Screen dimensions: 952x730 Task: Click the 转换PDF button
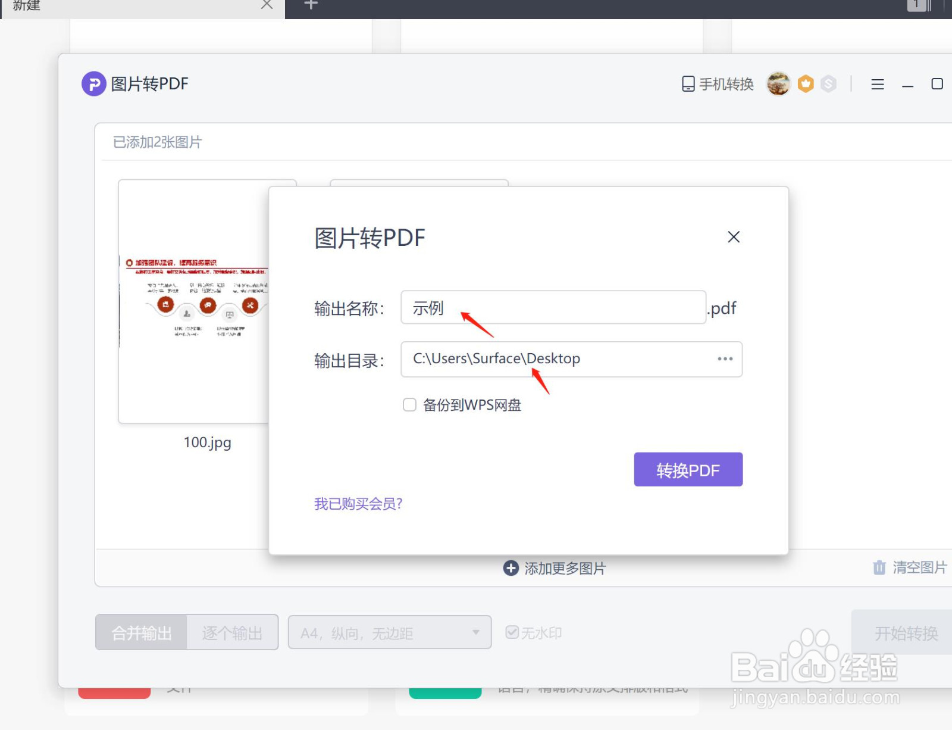click(688, 469)
